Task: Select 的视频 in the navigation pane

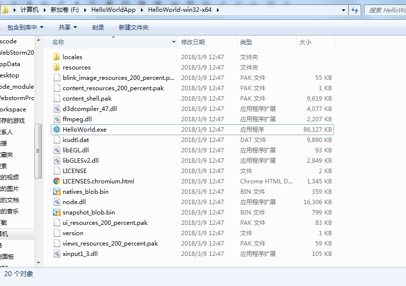Action: click(9, 178)
